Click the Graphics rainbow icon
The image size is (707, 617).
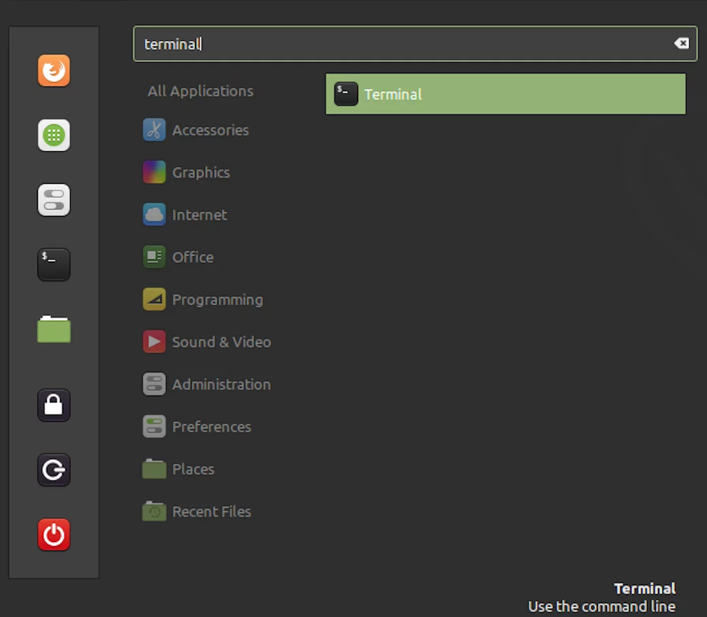(154, 172)
